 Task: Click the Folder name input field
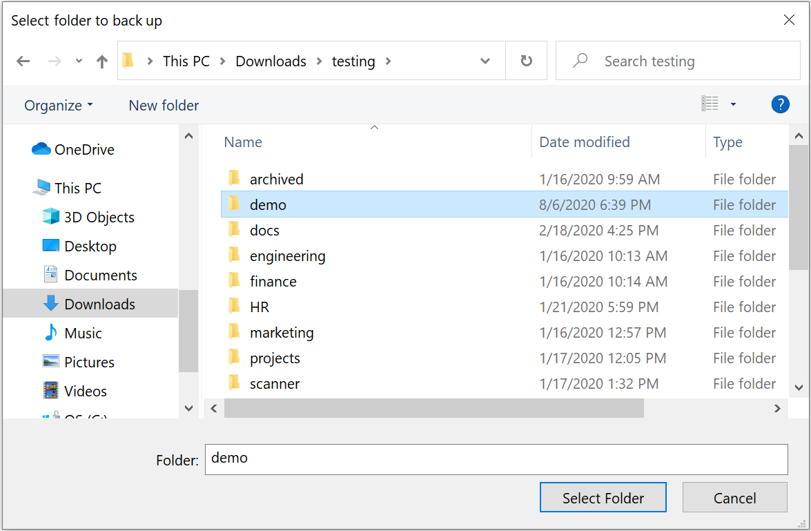coord(496,459)
